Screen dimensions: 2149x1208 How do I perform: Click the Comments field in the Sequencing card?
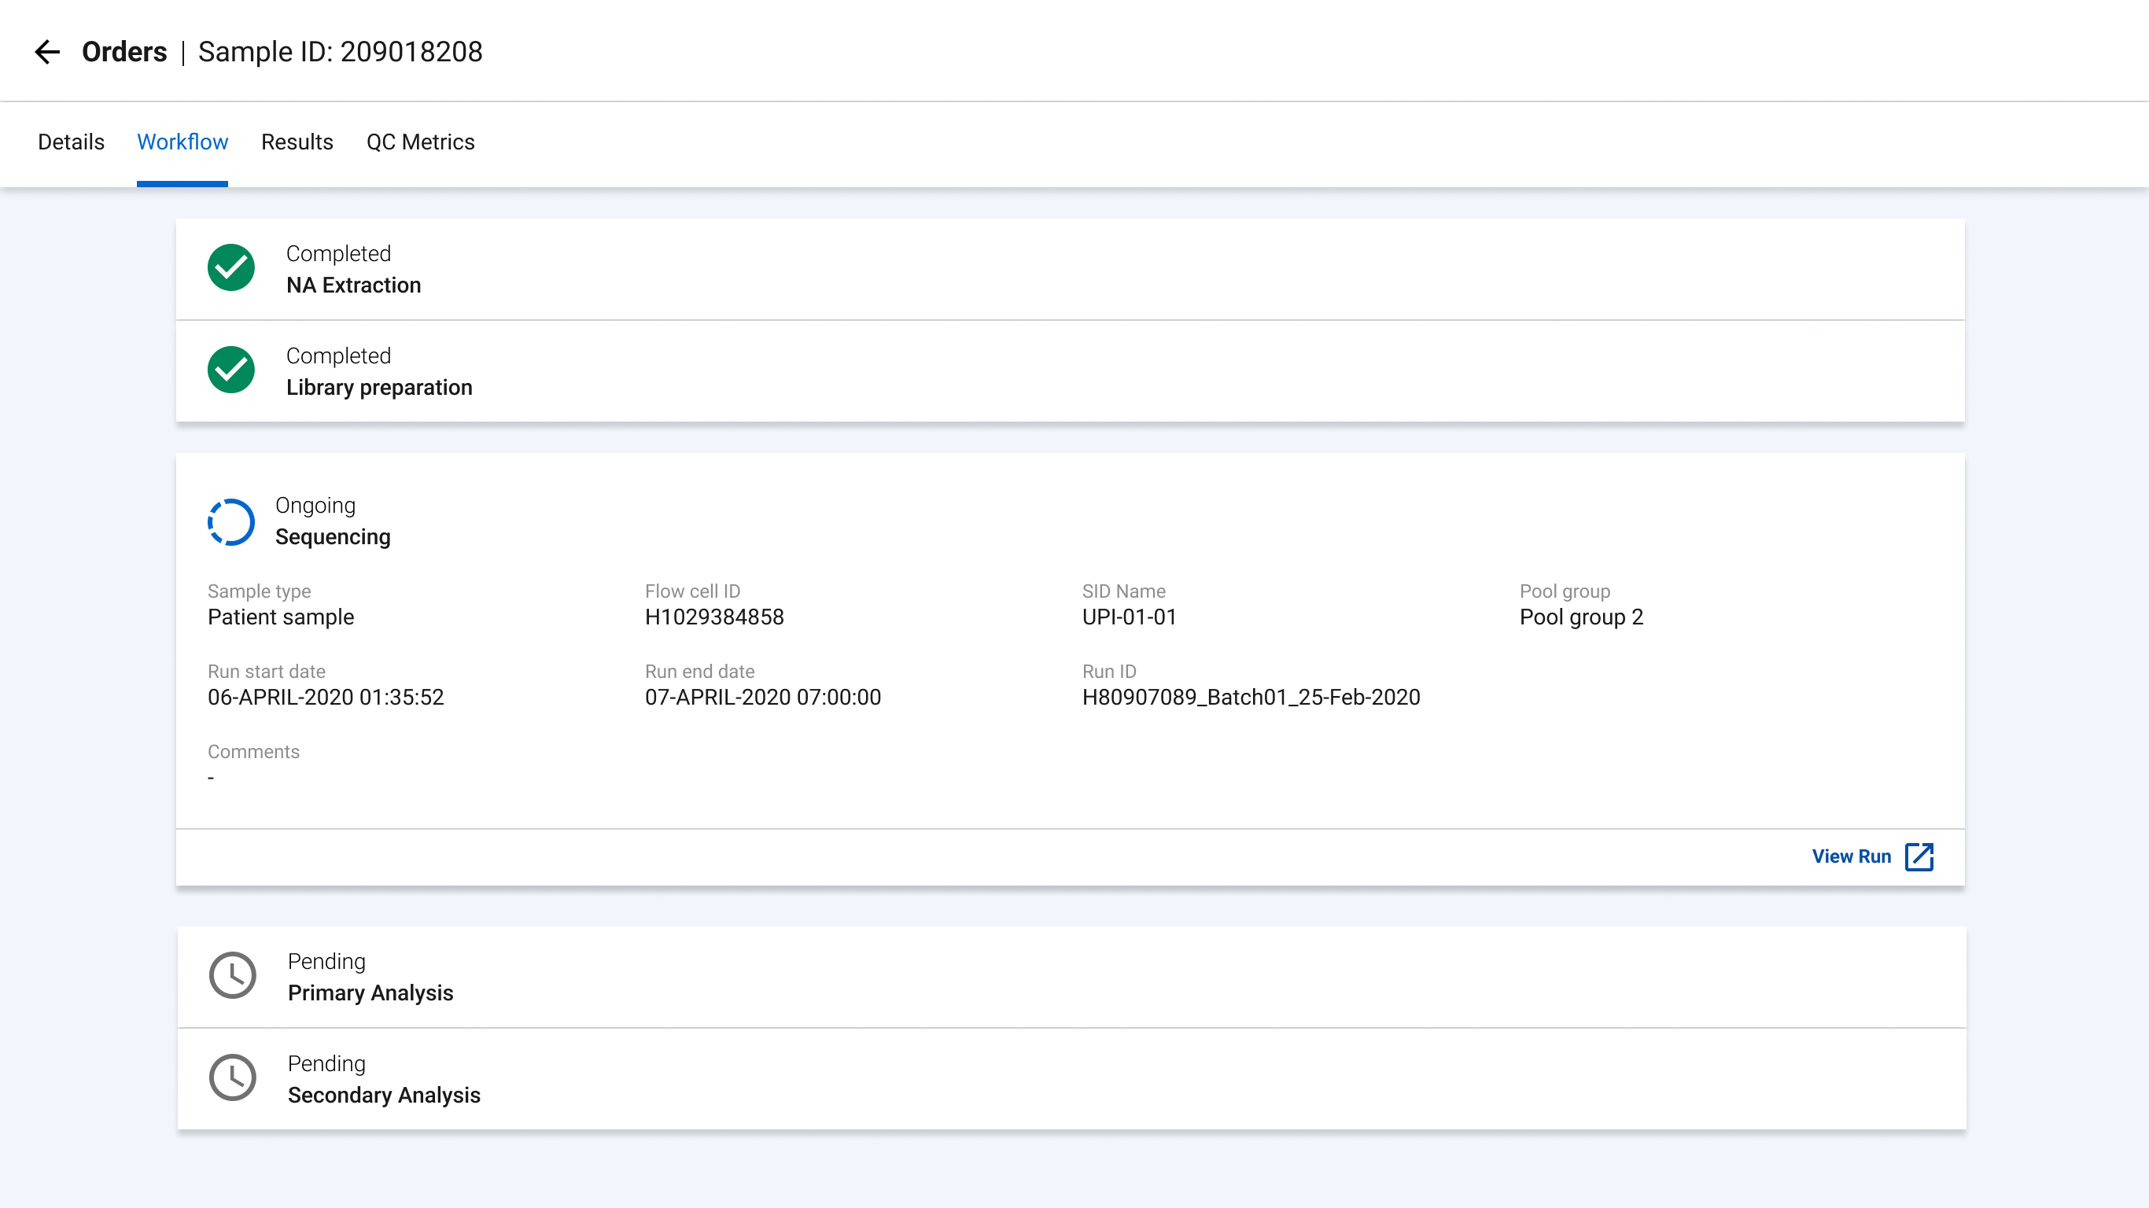252,764
